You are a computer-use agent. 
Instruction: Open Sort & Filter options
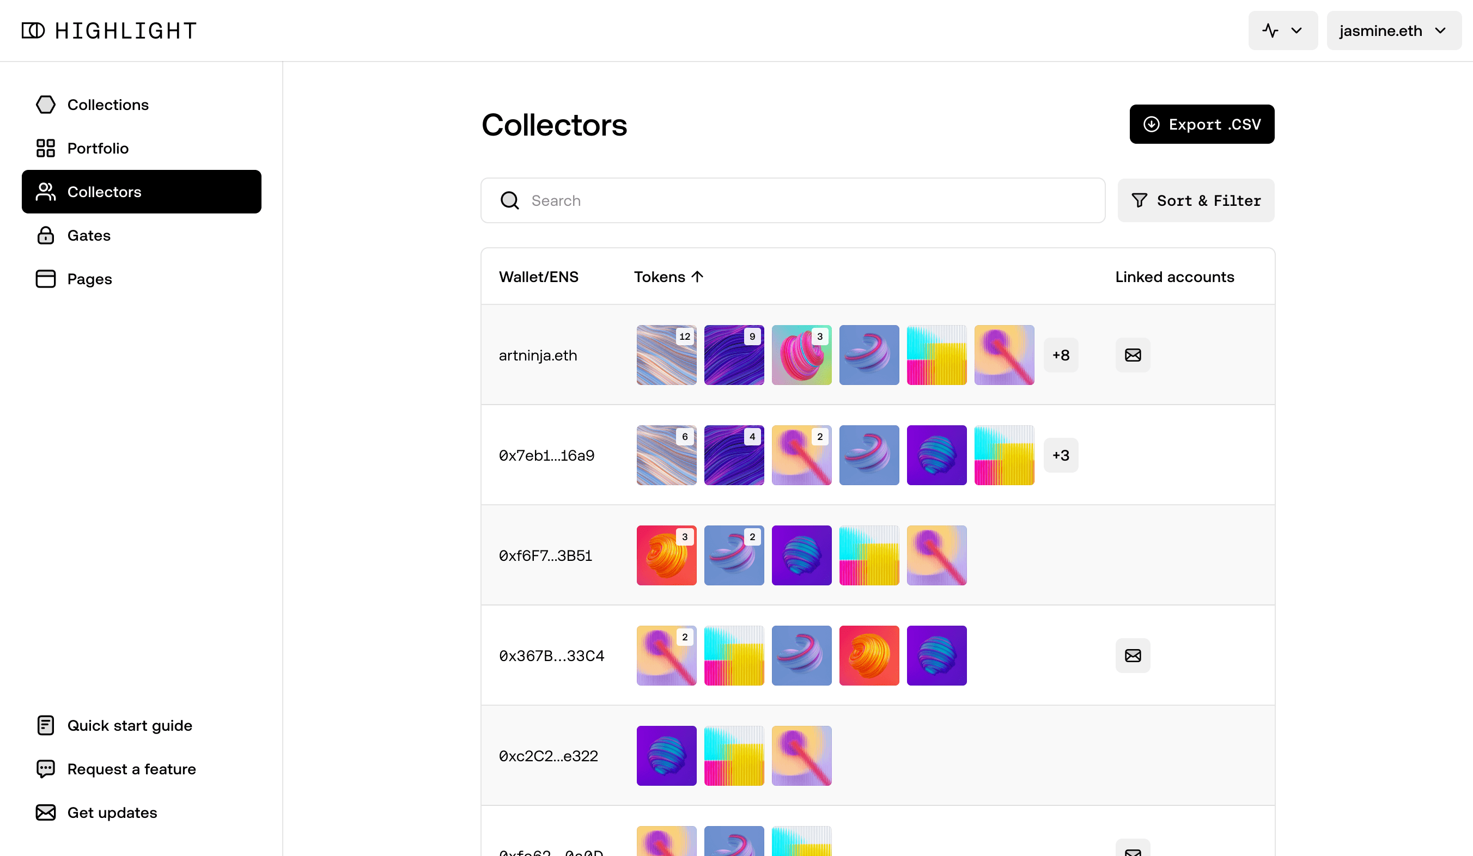pyautogui.click(x=1196, y=200)
